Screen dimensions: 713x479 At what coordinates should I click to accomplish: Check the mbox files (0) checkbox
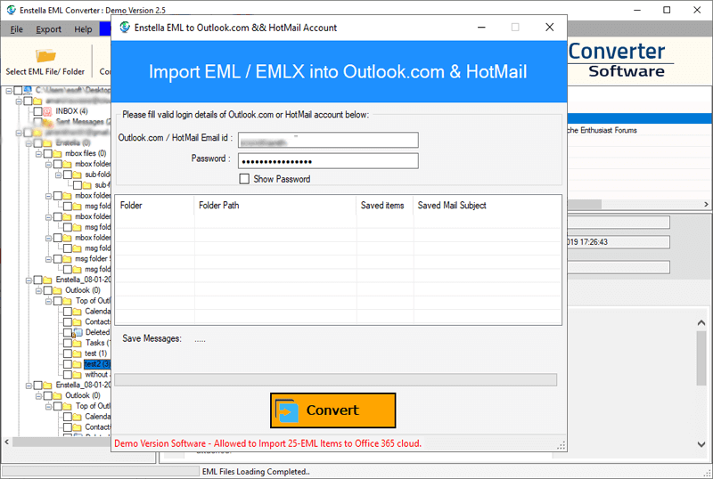click(x=48, y=154)
